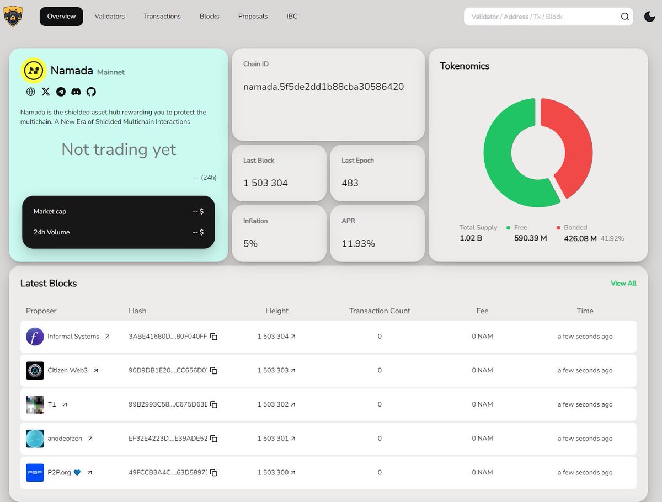This screenshot has height=502, width=662.
Task: Copy hash 3ABE41680D...80F040FF
Action: [x=213, y=337]
